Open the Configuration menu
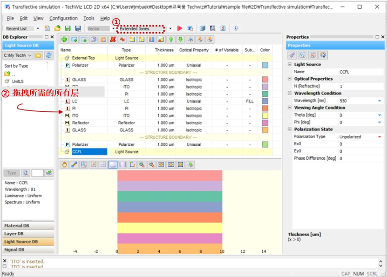 [63, 18]
